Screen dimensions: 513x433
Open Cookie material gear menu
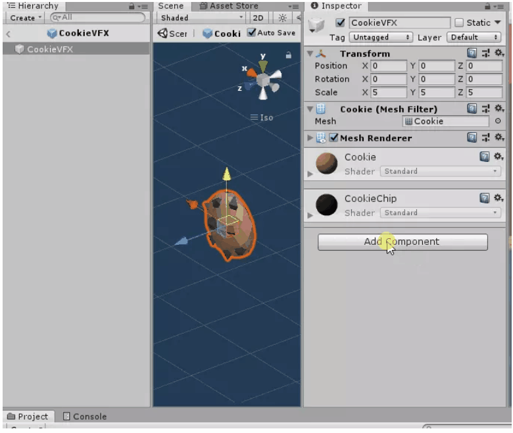(499, 157)
